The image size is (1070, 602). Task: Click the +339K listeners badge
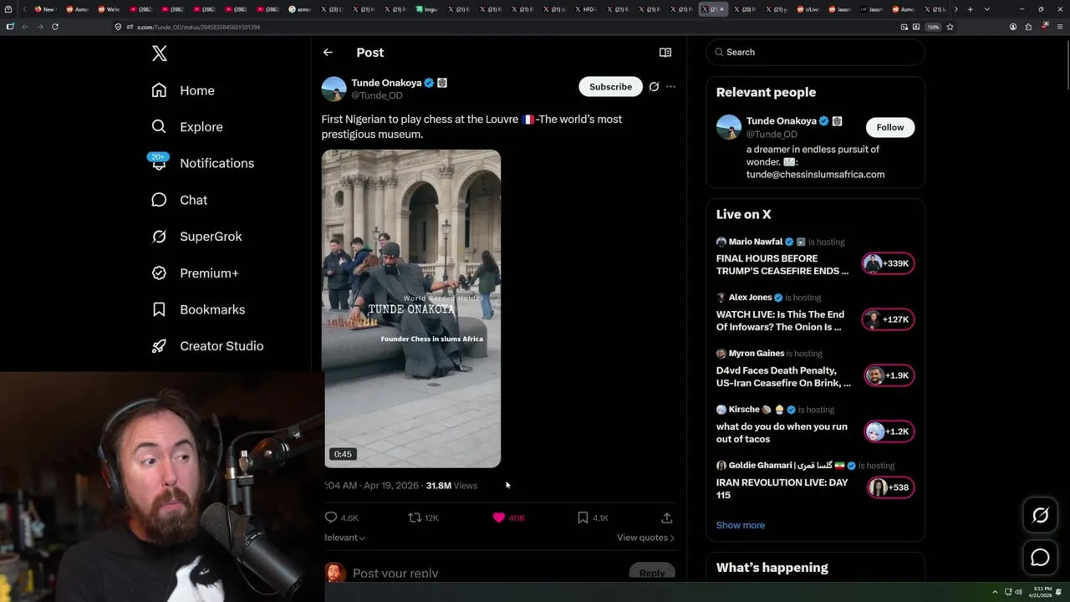pos(888,263)
